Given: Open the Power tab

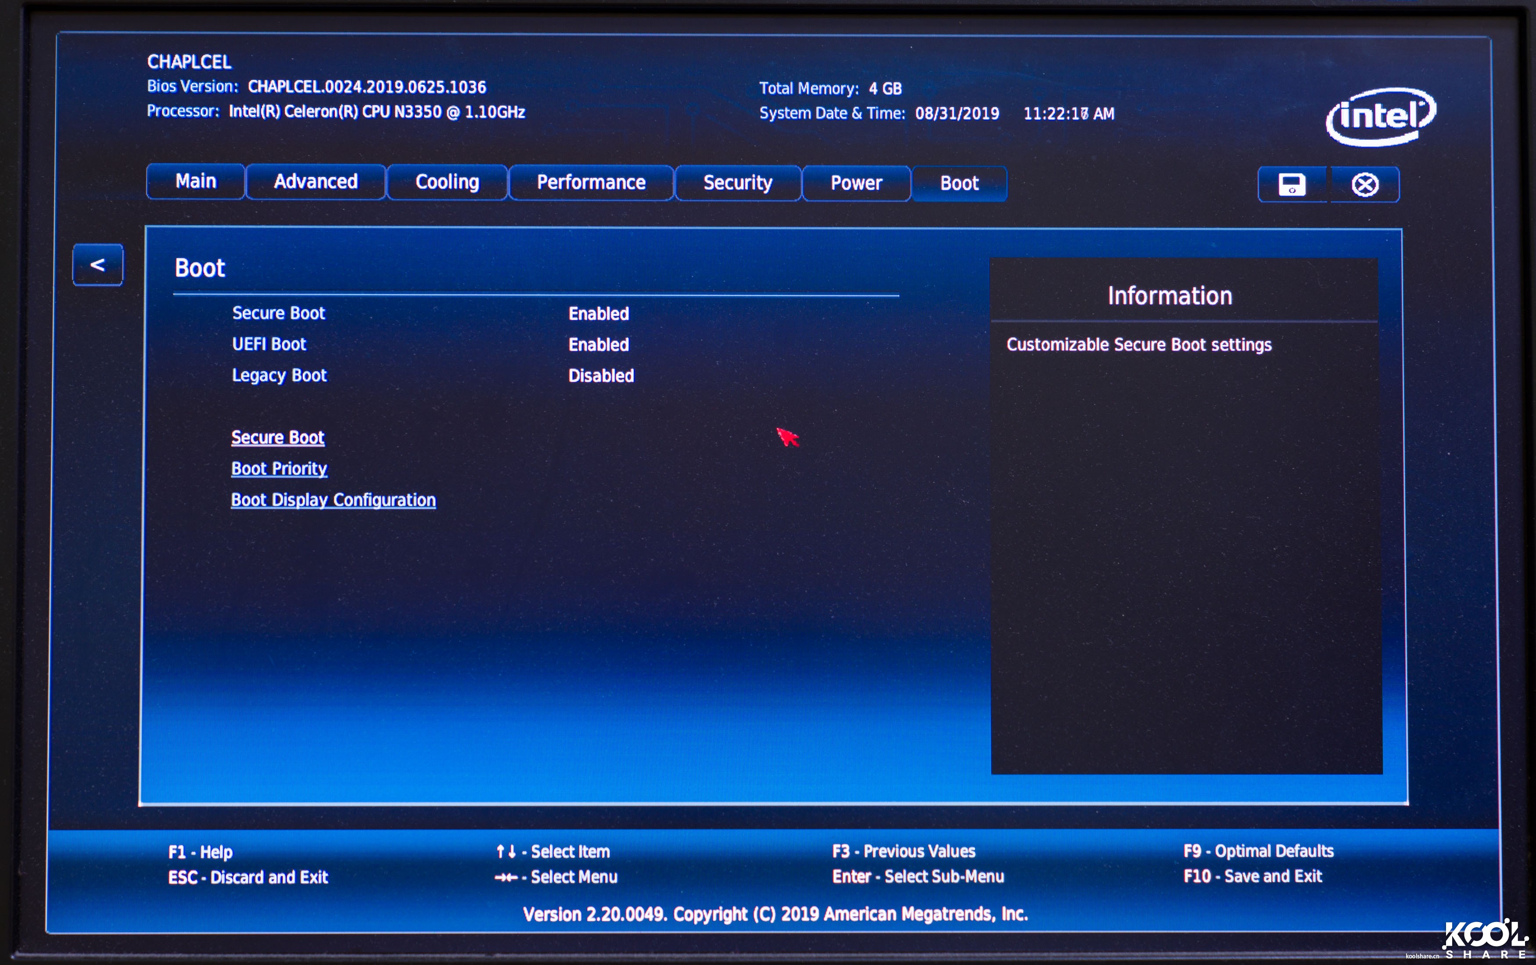Looking at the screenshot, I should click(x=856, y=183).
